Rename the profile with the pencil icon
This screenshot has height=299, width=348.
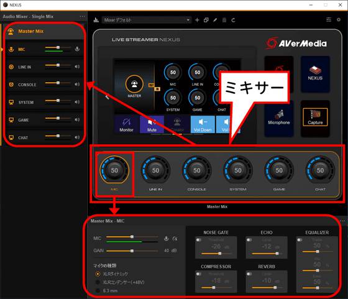click(x=215, y=20)
